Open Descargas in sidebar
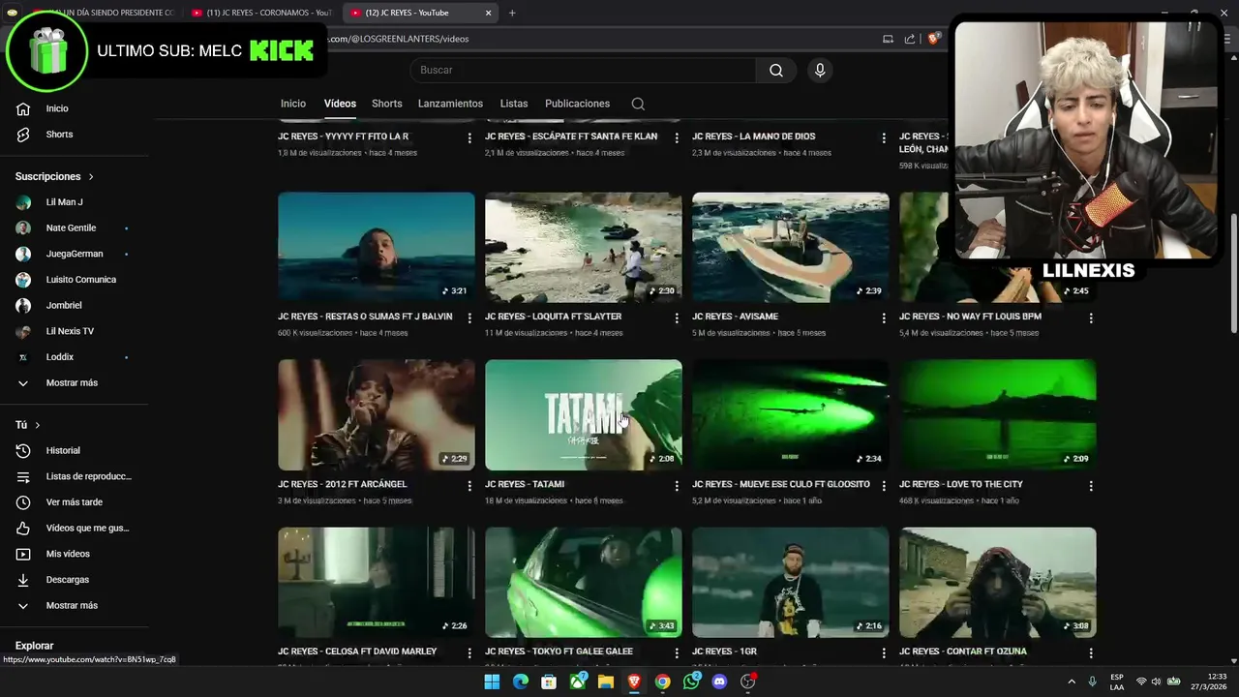This screenshot has width=1239, height=697. click(68, 580)
